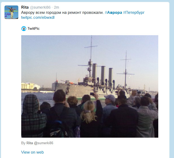Follow the #Петербург hashtag

[134, 13]
